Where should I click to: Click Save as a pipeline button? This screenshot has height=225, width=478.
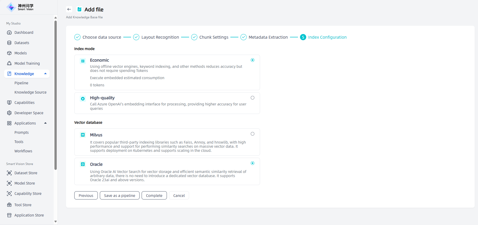(120, 195)
